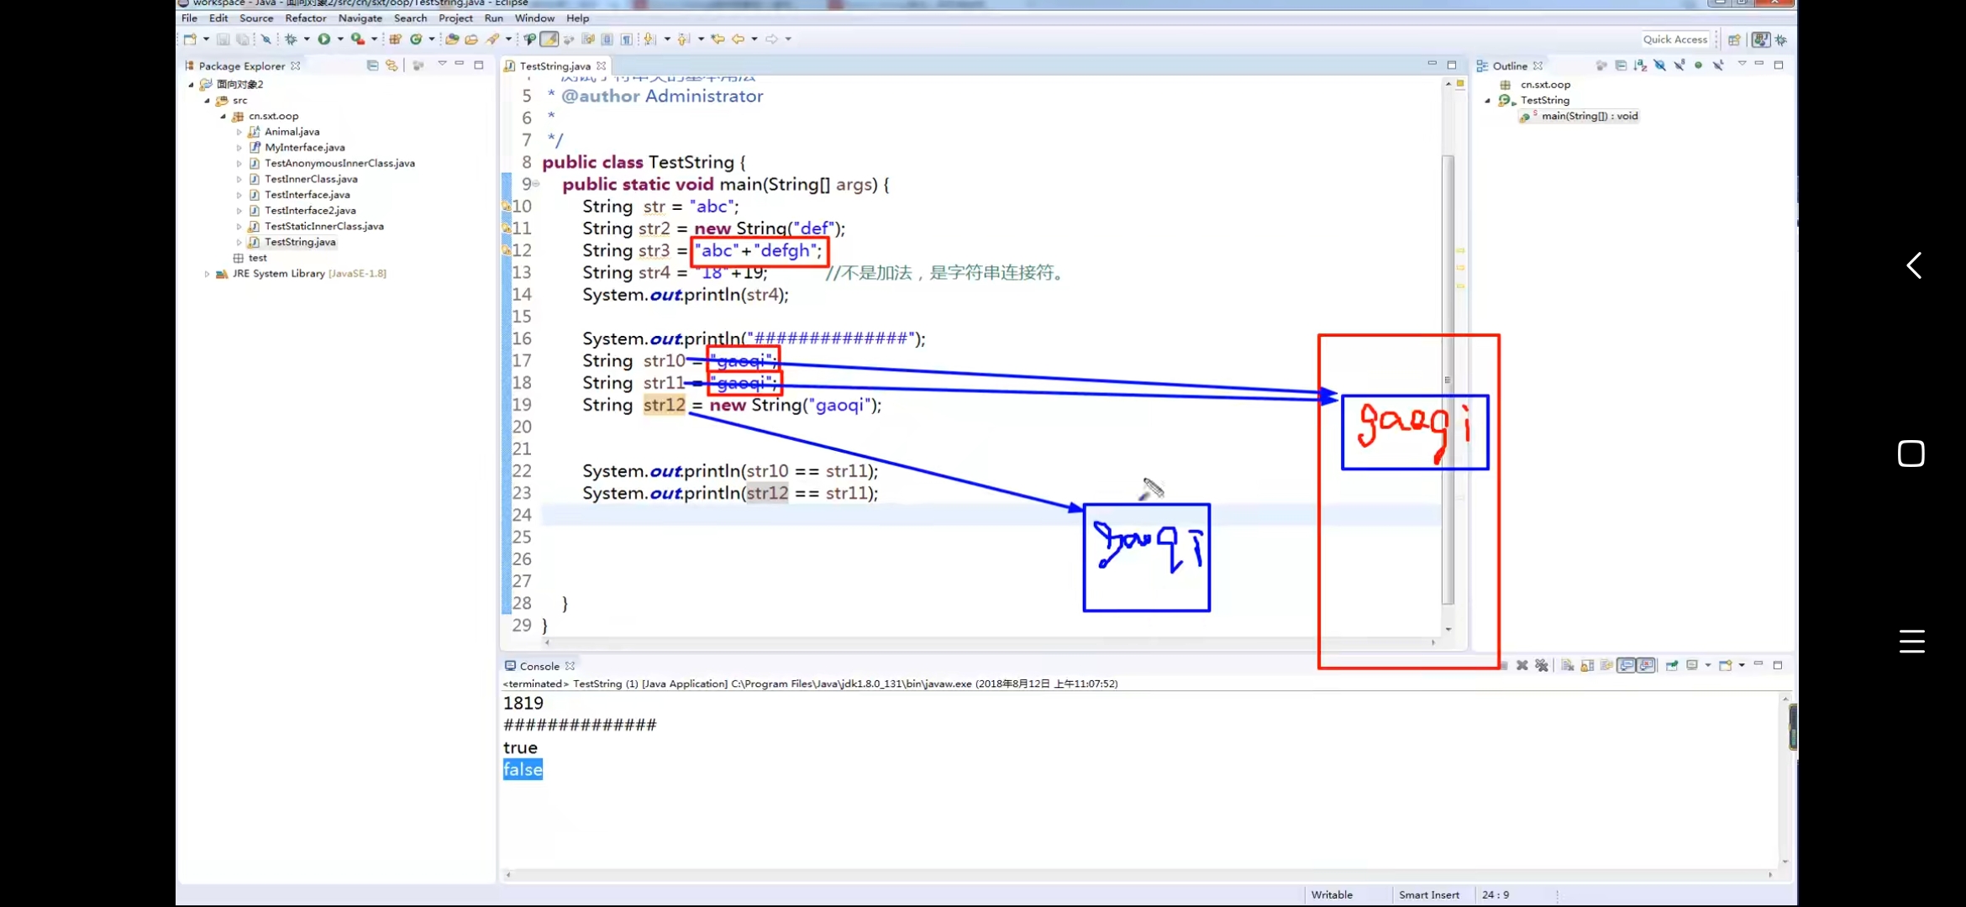This screenshot has height=907, width=1966.
Task: Toggle Link with Editor in Package Explorer
Action: [x=392, y=65]
